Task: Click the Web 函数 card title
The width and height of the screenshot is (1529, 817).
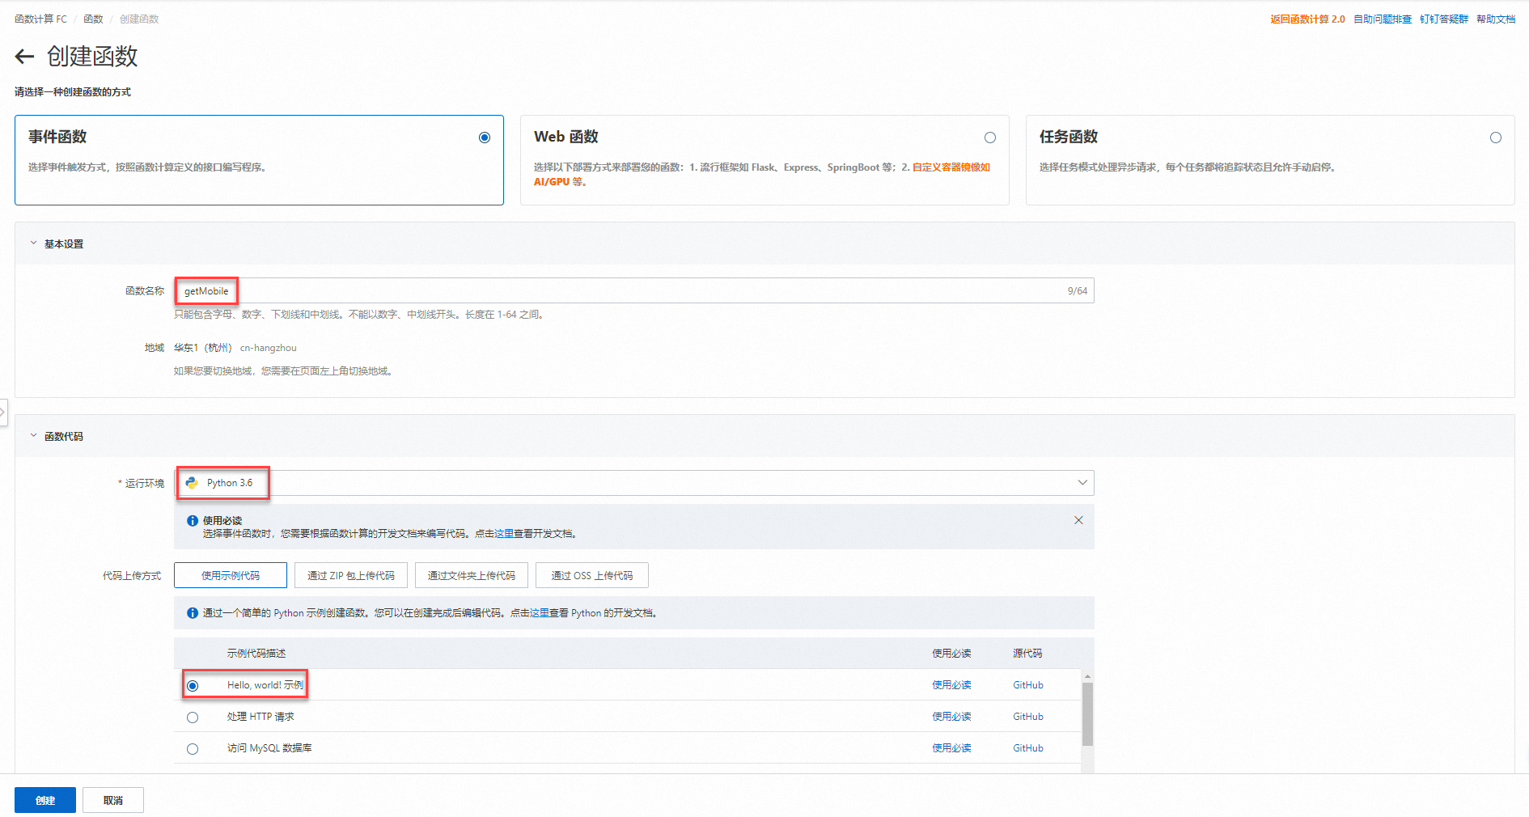Action: tap(566, 137)
